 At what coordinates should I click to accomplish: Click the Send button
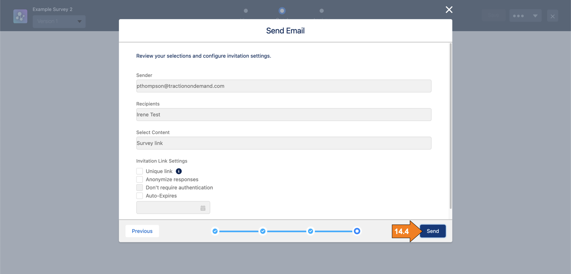(x=432, y=231)
